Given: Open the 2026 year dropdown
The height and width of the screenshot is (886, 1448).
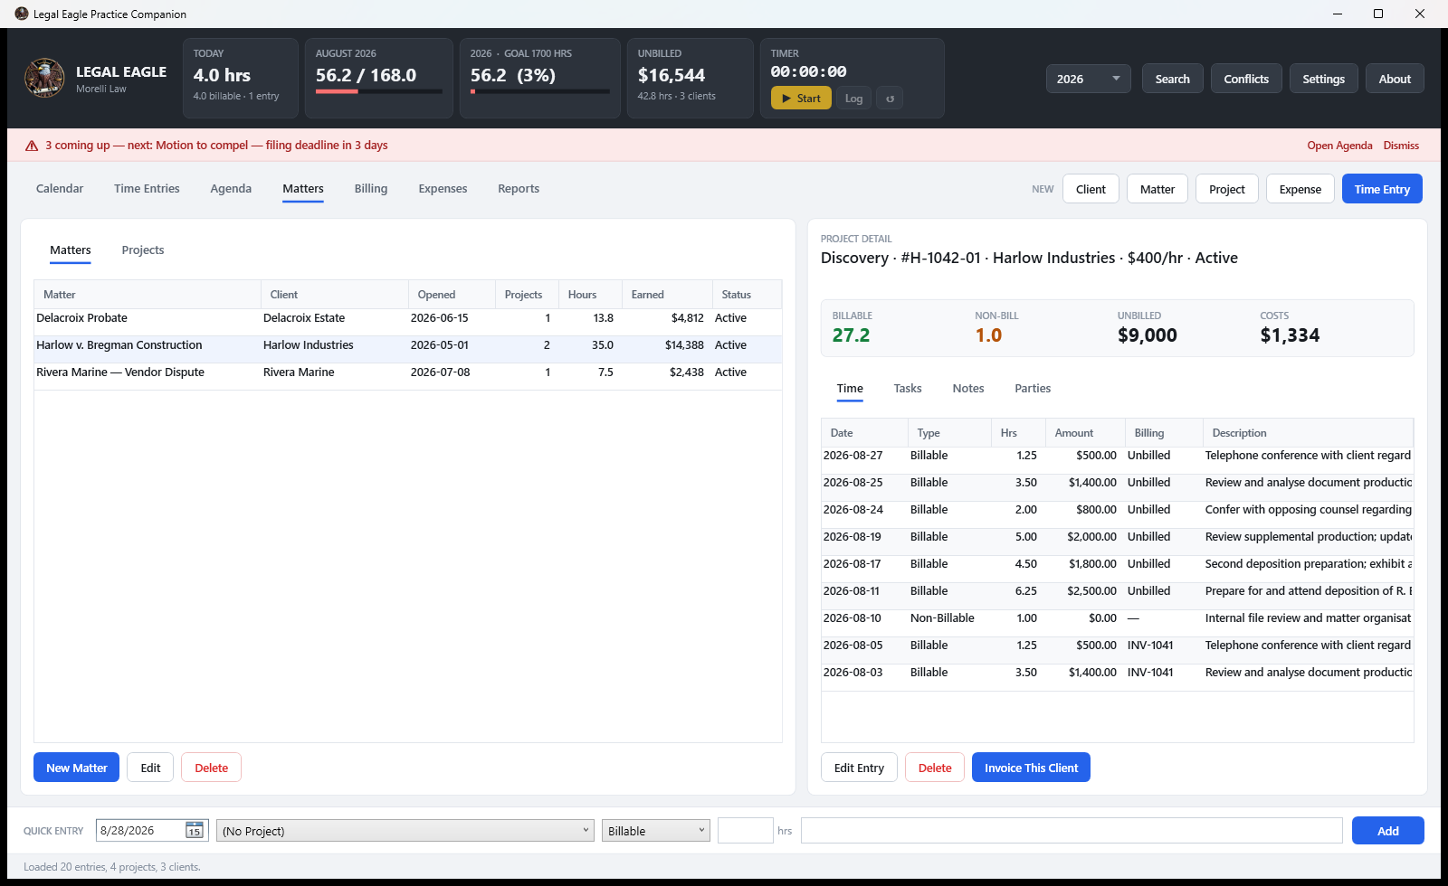Looking at the screenshot, I should pos(1088,79).
